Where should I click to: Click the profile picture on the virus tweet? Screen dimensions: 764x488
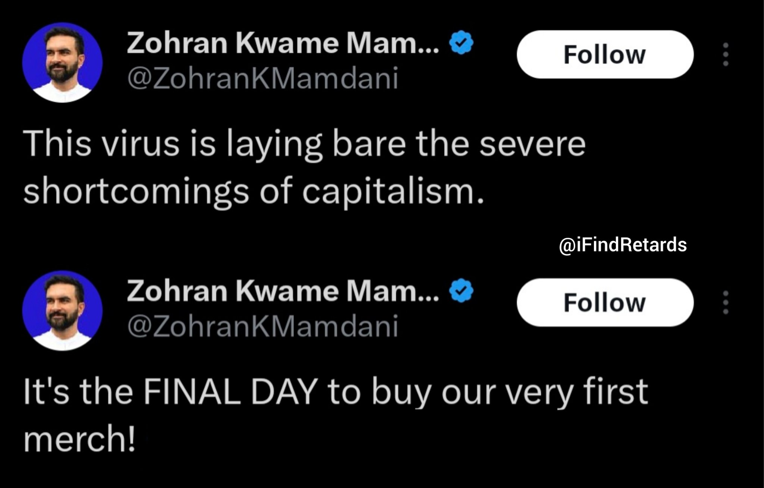(x=62, y=62)
